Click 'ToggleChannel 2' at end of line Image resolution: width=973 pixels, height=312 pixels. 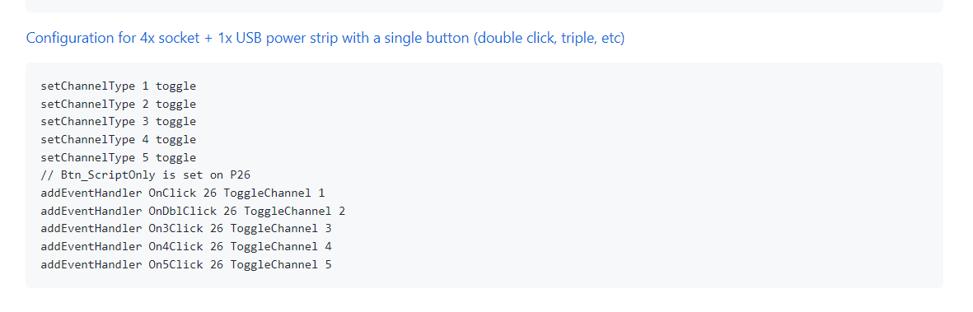point(295,212)
